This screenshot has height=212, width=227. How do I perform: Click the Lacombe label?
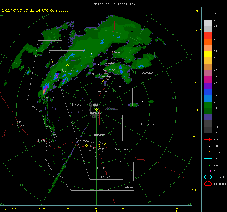coord(109,63)
